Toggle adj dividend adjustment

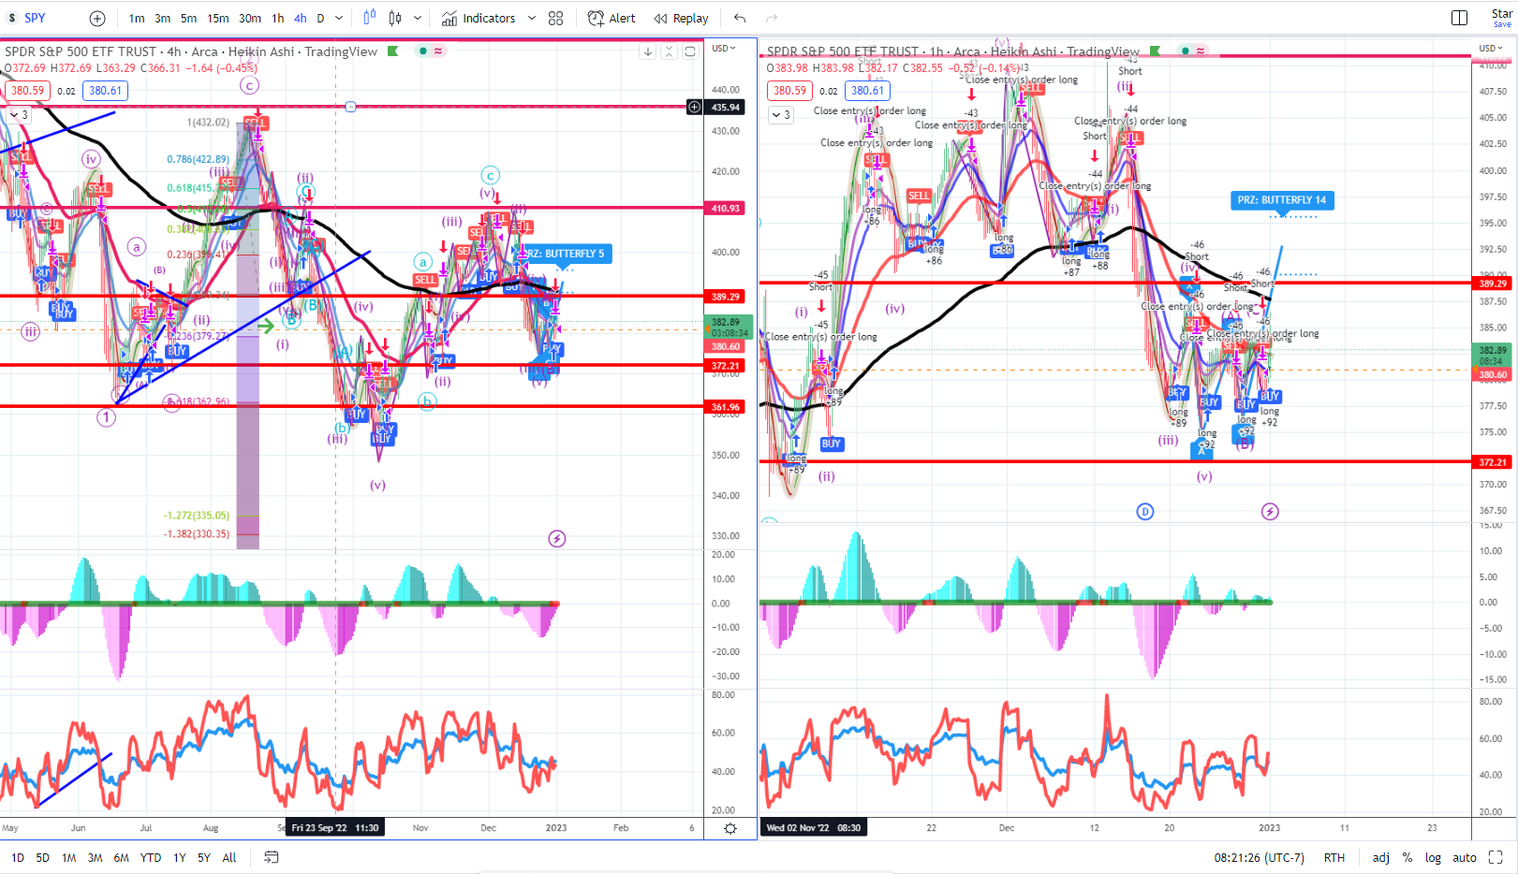point(1381,857)
